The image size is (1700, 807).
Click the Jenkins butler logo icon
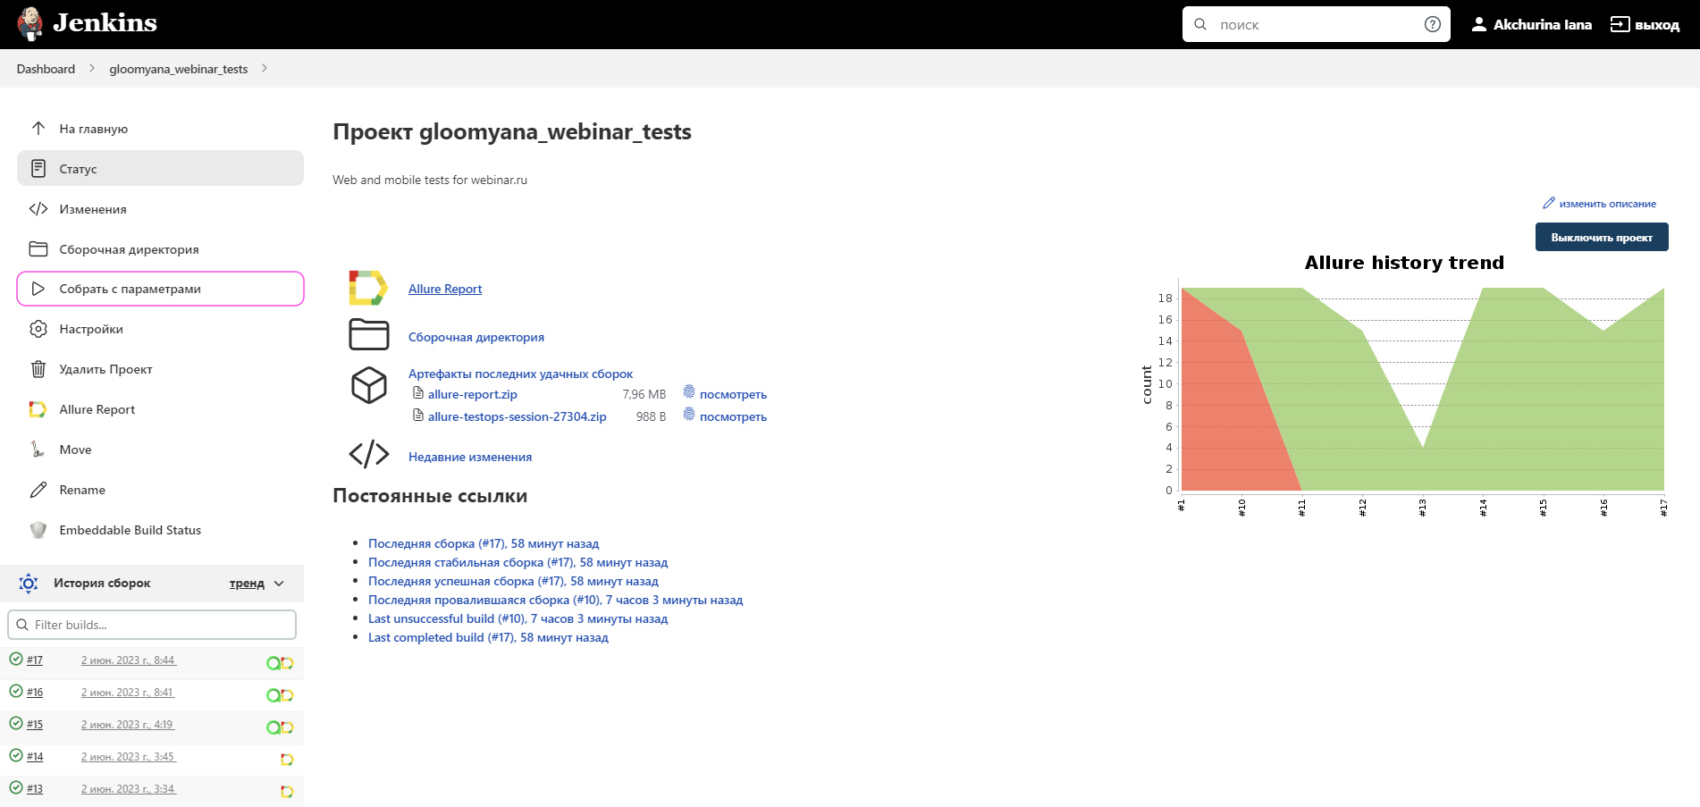(x=29, y=24)
